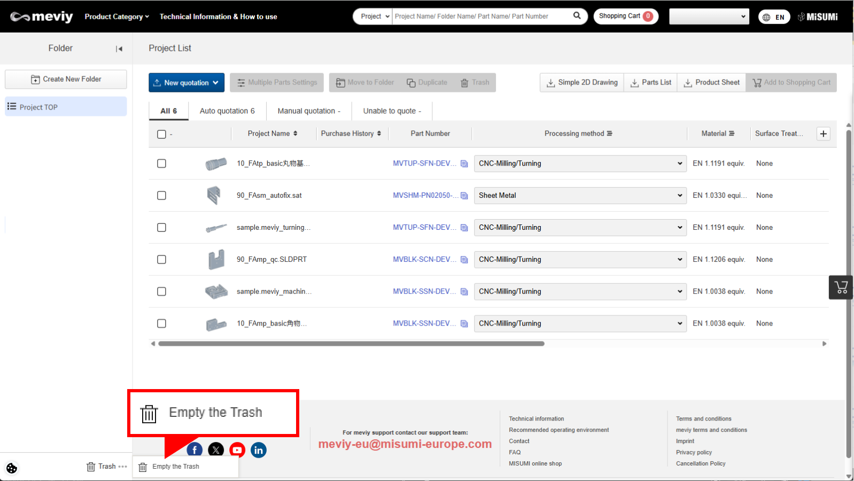Image resolution: width=854 pixels, height=481 pixels.
Task: Download the Parts List
Action: point(650,83)
